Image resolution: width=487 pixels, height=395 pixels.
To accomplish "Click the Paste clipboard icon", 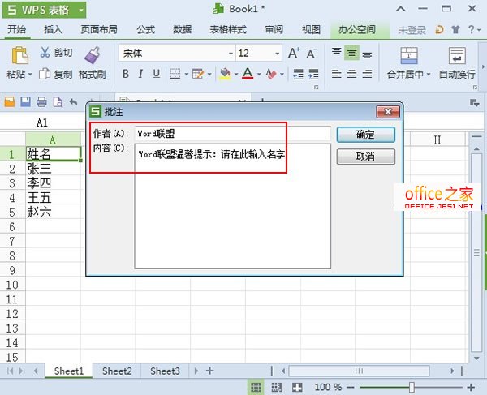I will (x=19, y=55).
